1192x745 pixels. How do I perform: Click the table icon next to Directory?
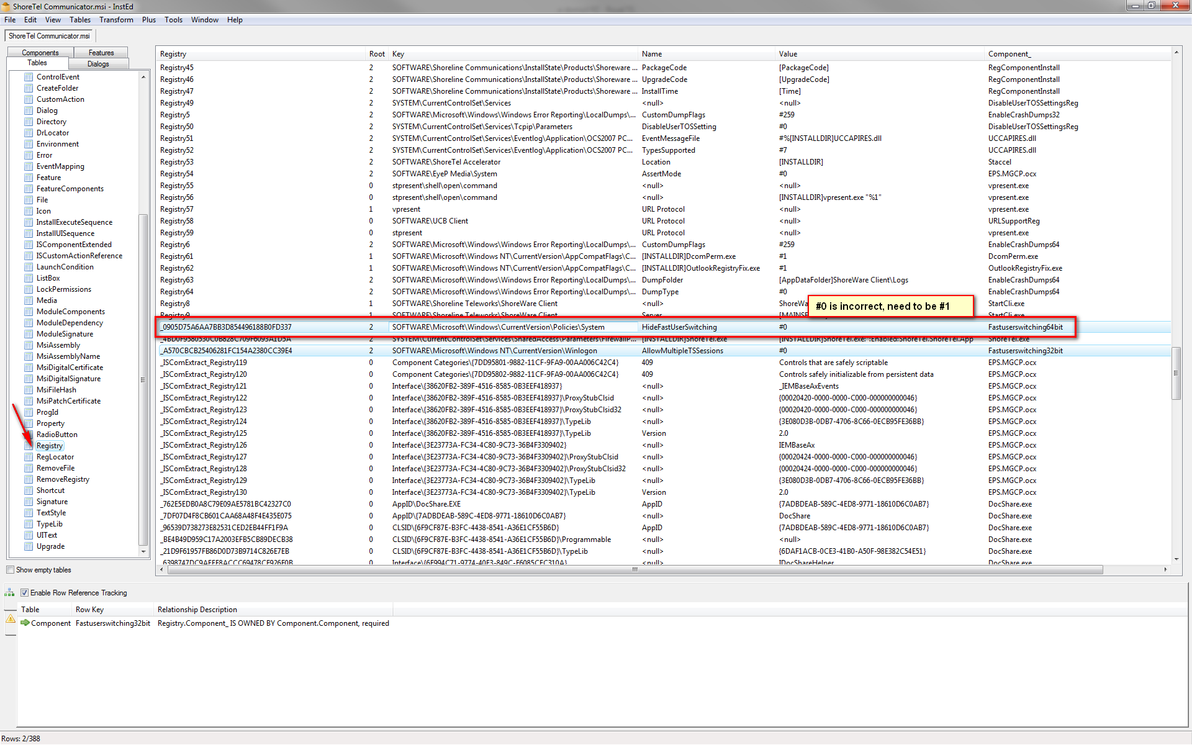(29, 122)
